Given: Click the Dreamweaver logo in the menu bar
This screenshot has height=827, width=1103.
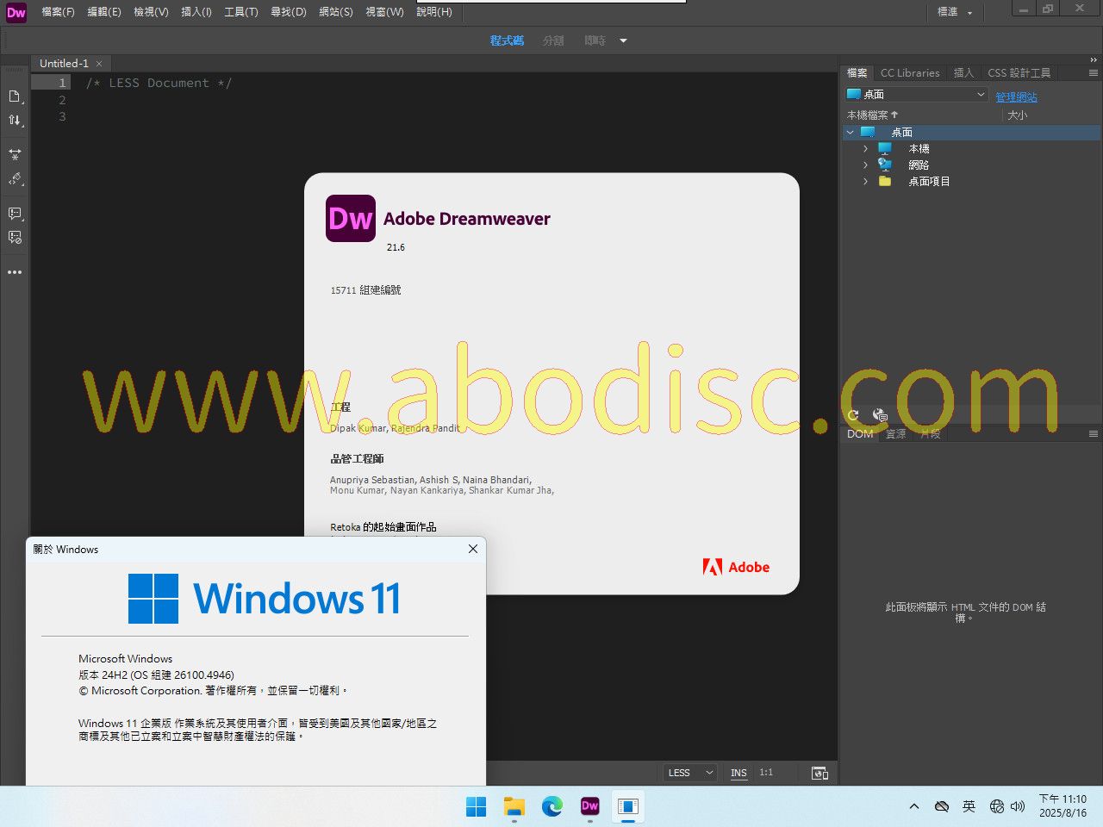Looking at the screenshot, I should click(16, 12).
